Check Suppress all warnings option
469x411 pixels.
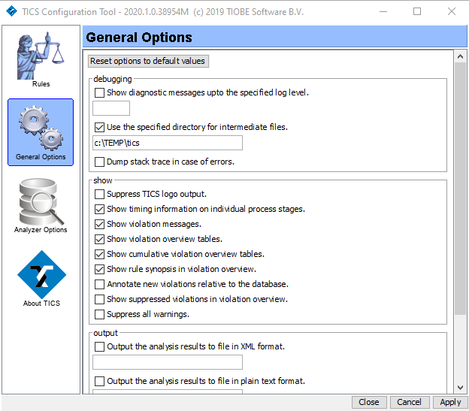tap(100, 314)
